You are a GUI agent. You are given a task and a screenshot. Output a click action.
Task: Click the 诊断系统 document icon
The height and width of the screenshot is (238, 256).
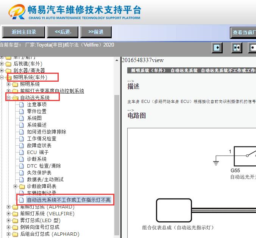[x=21, y=159]
